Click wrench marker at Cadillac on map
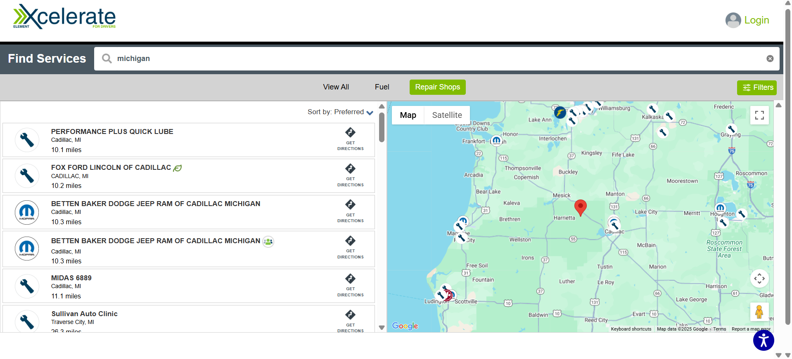Image resolution: width=792 pixels, height=359 pixels. point(614,225)
